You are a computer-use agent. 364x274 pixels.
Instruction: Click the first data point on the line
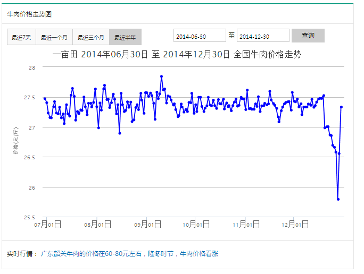click(x=45, y=99)
